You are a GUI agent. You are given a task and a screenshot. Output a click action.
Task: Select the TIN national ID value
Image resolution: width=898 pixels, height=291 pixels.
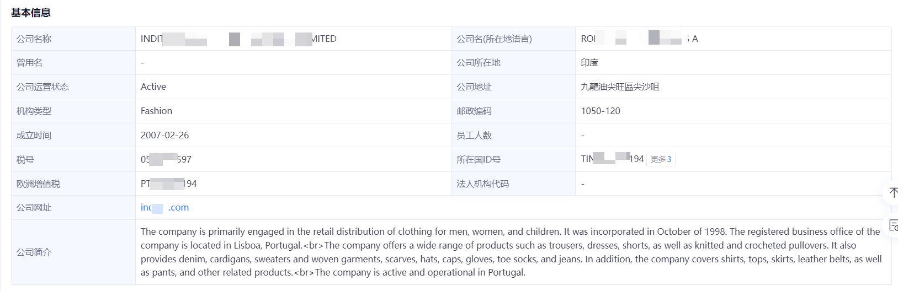[x=612, y=159]
